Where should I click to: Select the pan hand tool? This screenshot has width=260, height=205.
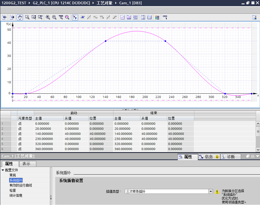point(20,17)
